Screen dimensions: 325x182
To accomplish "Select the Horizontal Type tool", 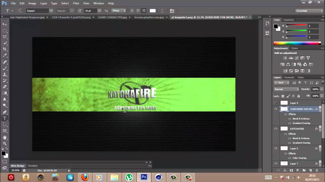I will [x=5, y=118].
